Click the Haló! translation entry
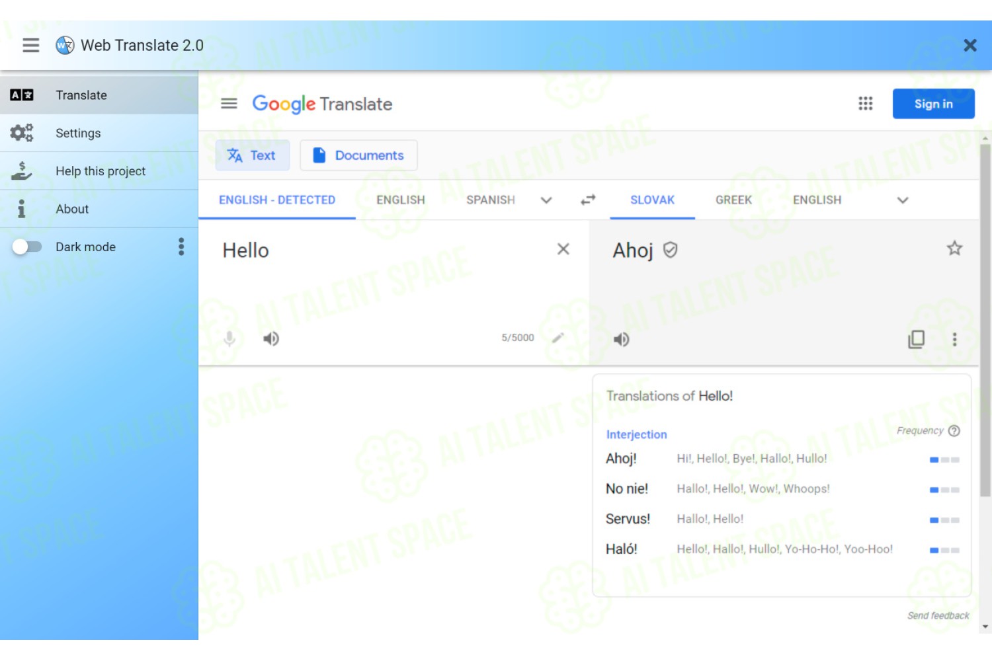This screenshot has height=661, width=992. pos(621,549)
